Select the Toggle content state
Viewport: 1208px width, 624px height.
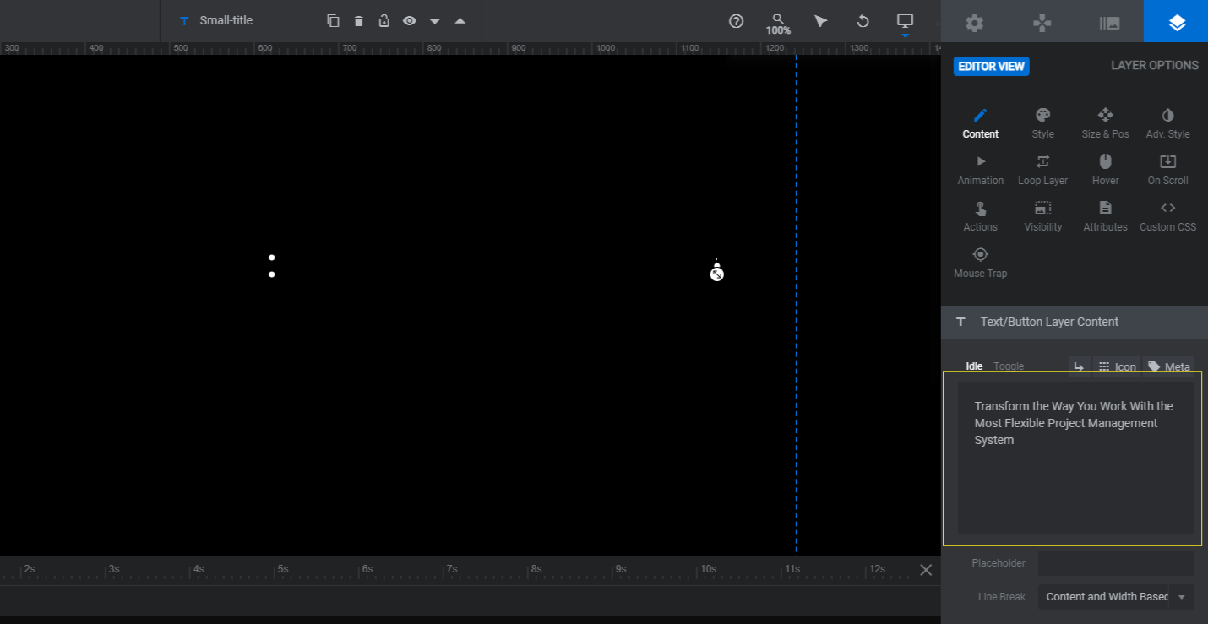1009,366
